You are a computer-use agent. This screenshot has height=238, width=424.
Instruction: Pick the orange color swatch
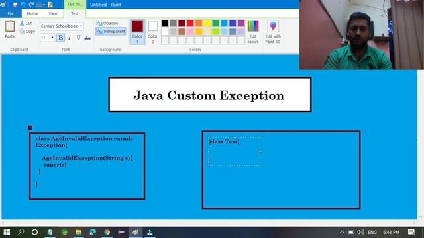199,23
